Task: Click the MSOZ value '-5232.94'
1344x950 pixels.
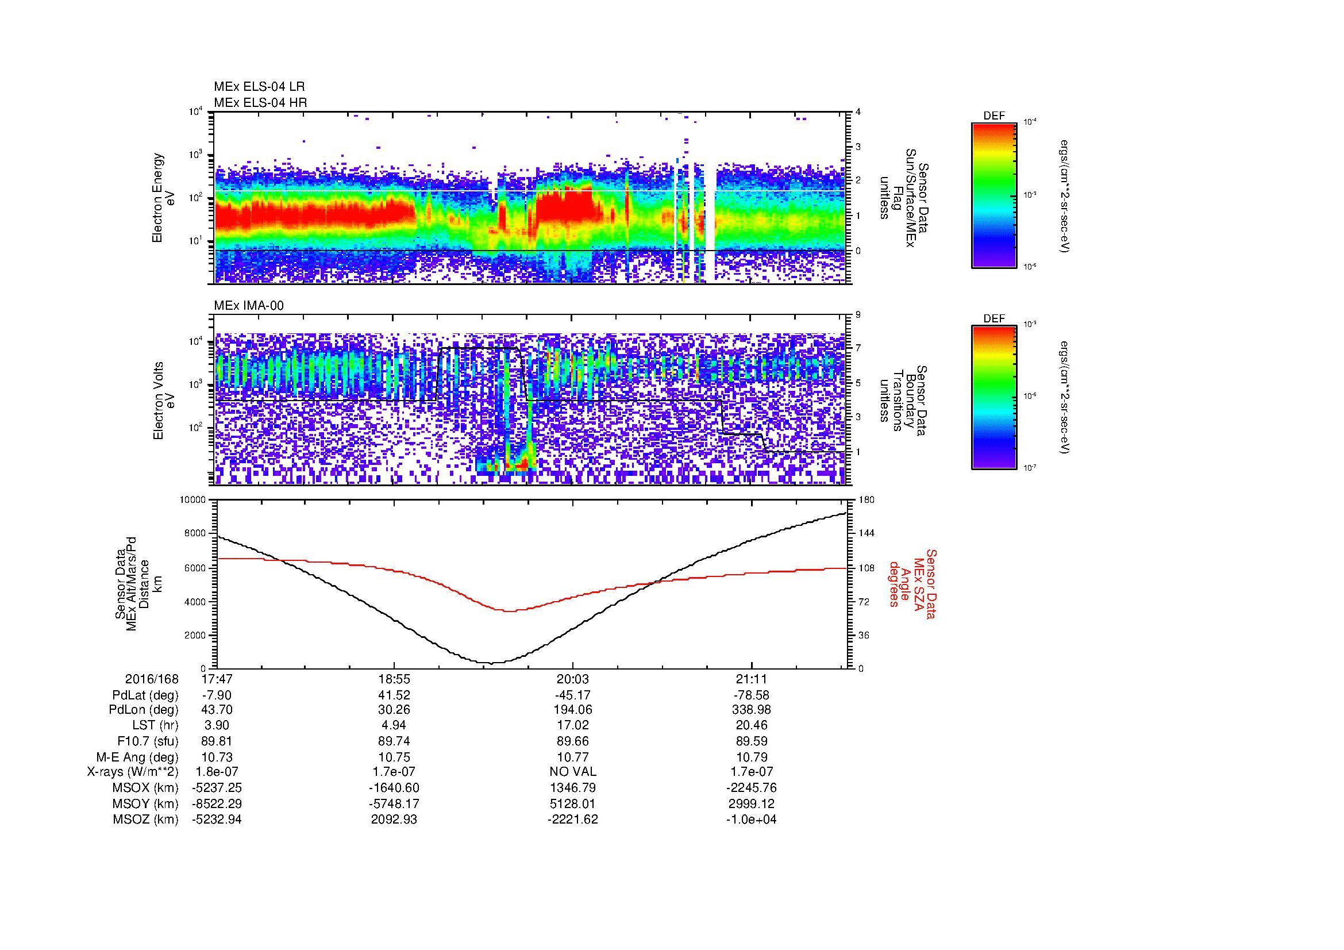Action: 217,820
